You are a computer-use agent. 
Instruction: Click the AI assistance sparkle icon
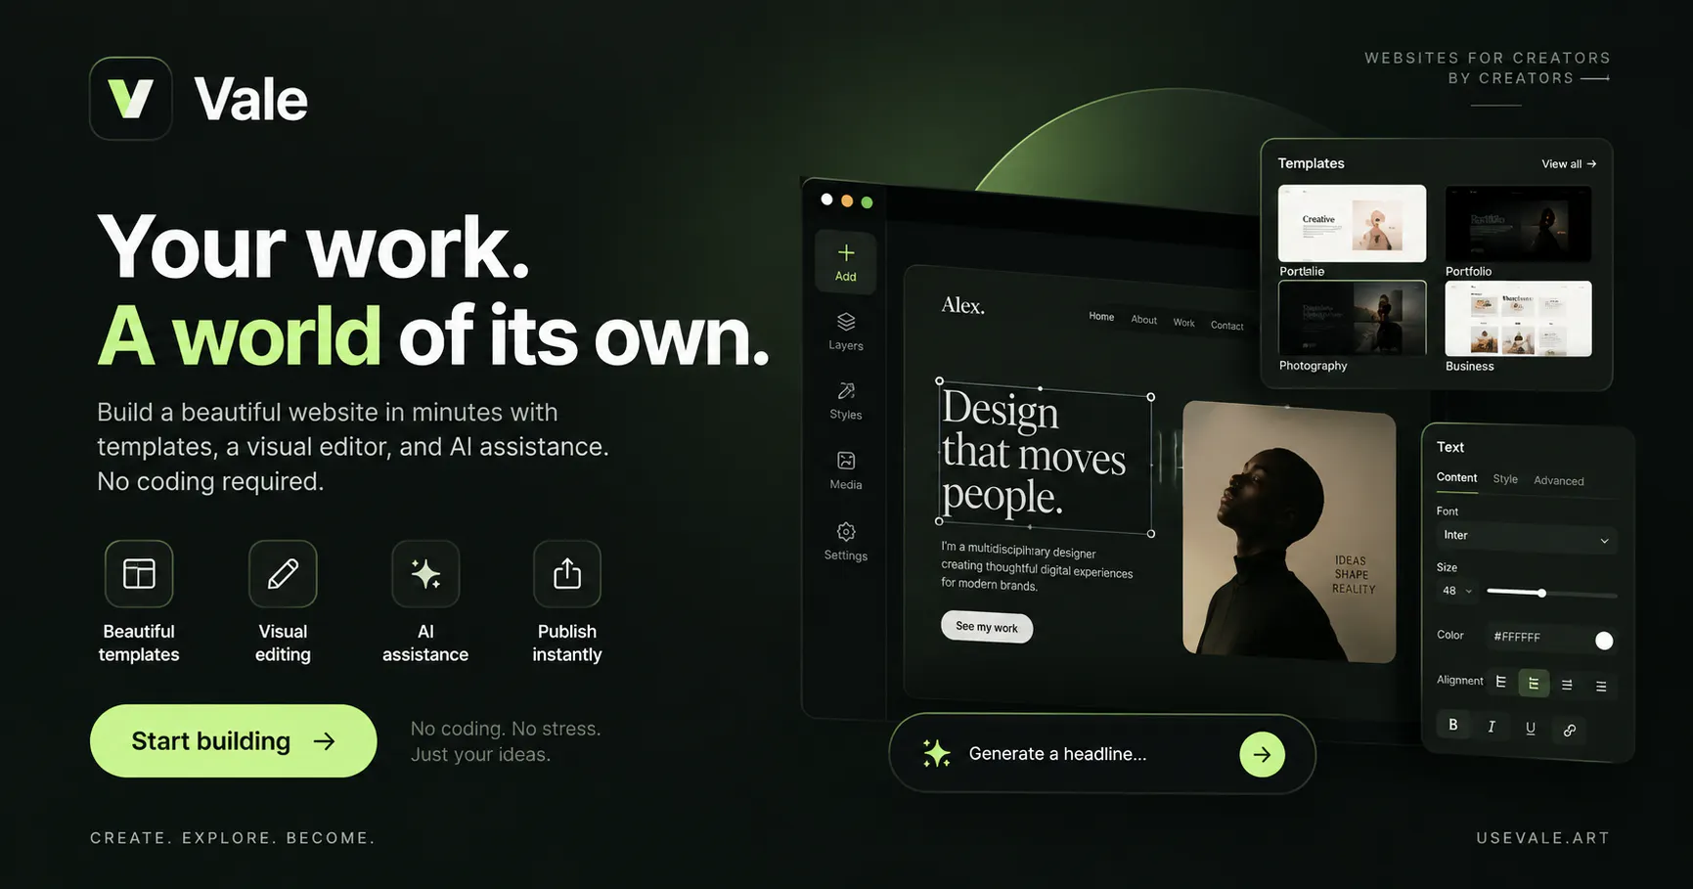(425, 573)
